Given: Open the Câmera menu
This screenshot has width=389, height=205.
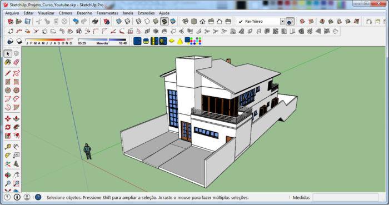Looking at the screenshot, I should coord(66,13).
